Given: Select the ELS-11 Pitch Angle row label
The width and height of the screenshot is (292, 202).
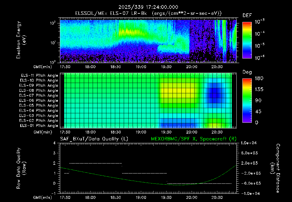Looking at the screenshot, I should (x=39, y=76).
